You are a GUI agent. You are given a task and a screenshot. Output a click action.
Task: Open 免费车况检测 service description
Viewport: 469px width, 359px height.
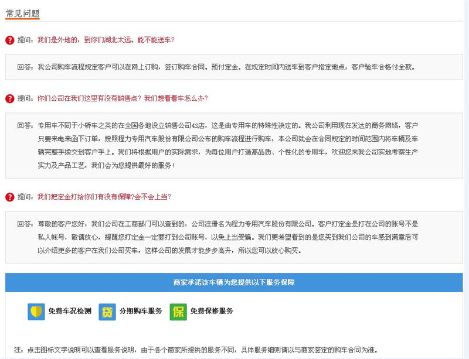[70, 311]
